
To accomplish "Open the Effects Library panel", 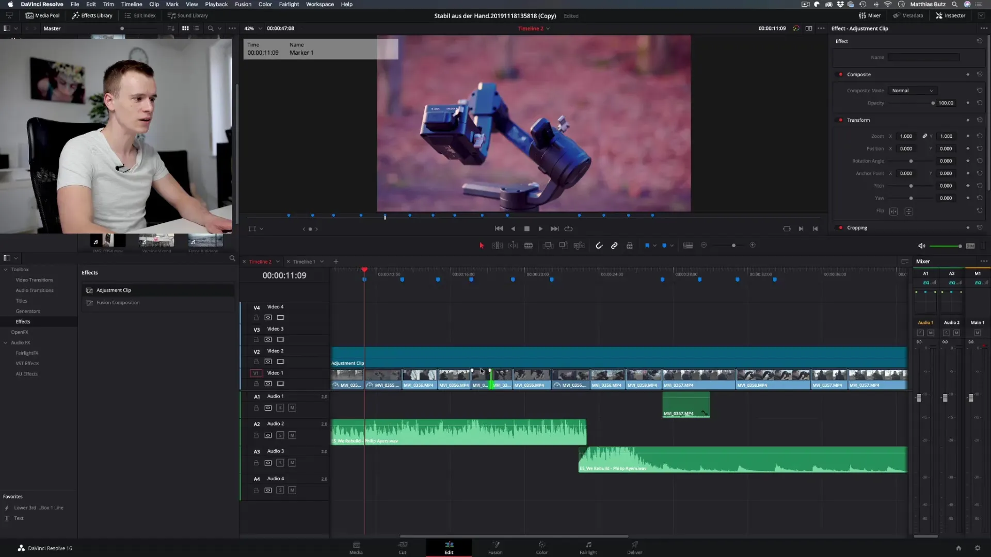I will point(92,15).
